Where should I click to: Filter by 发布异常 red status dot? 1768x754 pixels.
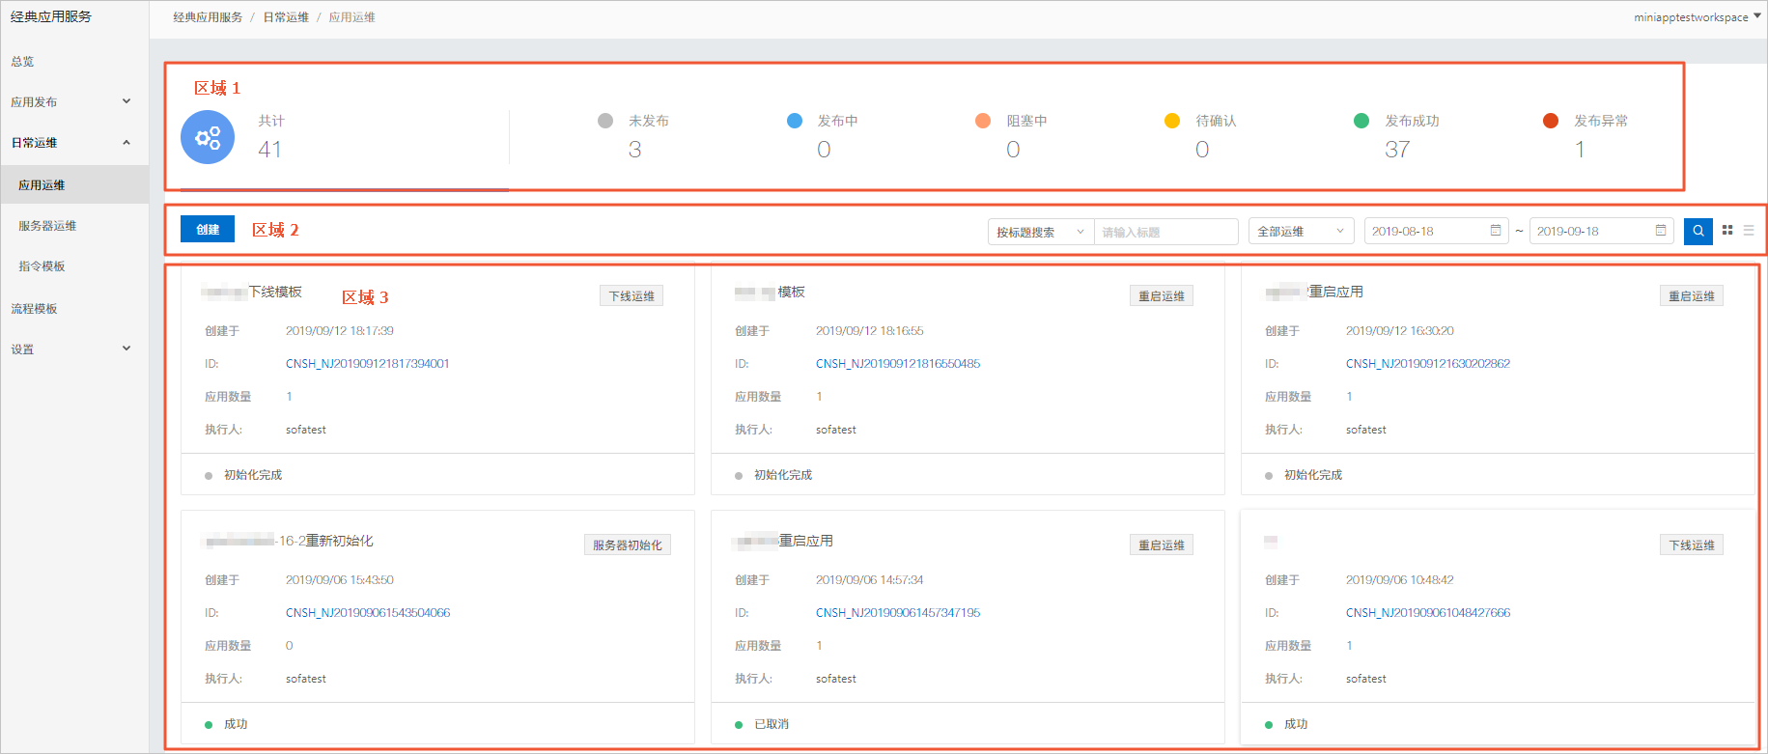[x=1551, y=121]
